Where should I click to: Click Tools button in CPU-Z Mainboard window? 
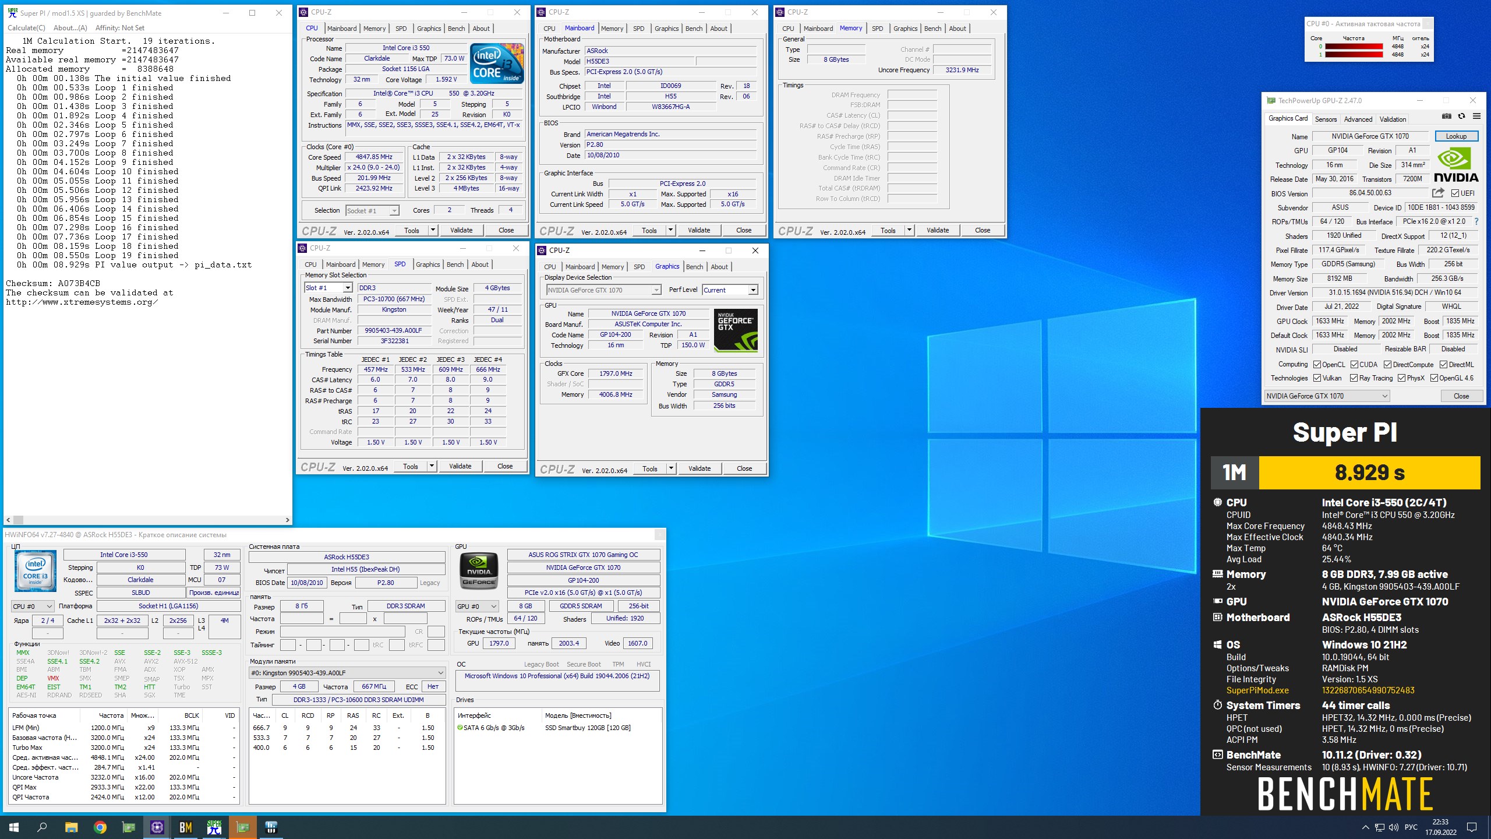point(649,230)
